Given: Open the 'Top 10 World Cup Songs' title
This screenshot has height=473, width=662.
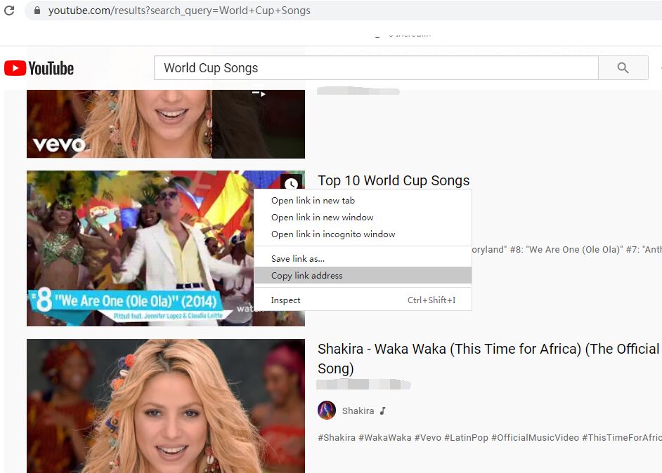Looking at the screenshot, I should [x=394, y=180].
